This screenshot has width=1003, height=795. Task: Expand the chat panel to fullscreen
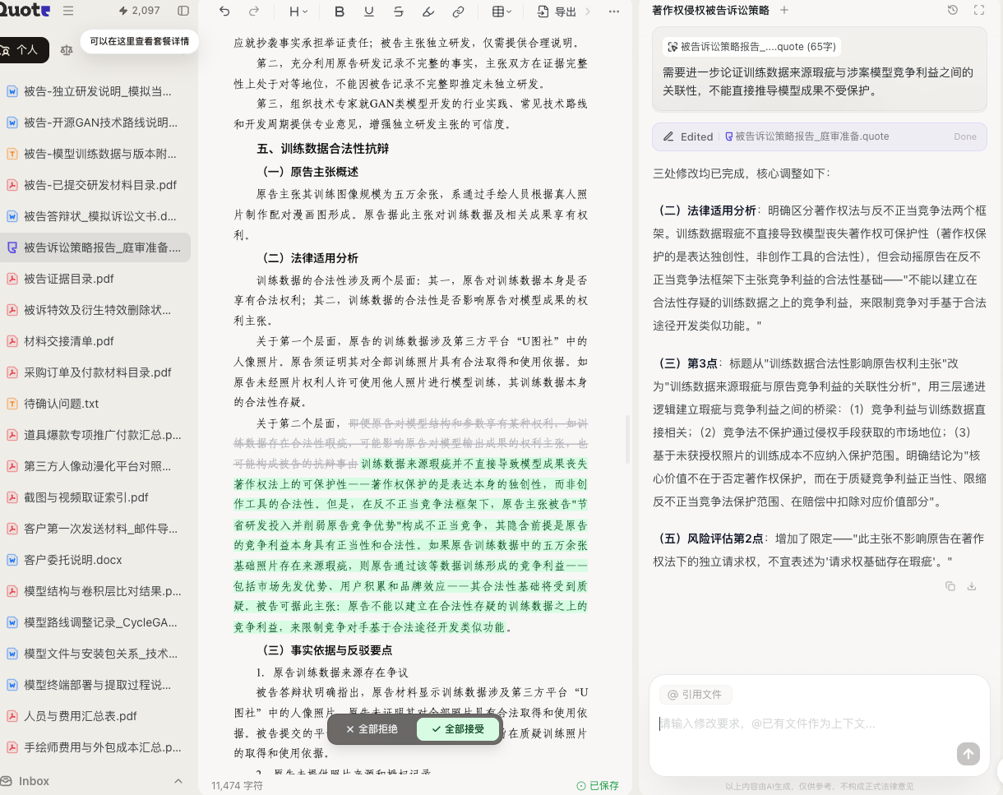[978, 10]
